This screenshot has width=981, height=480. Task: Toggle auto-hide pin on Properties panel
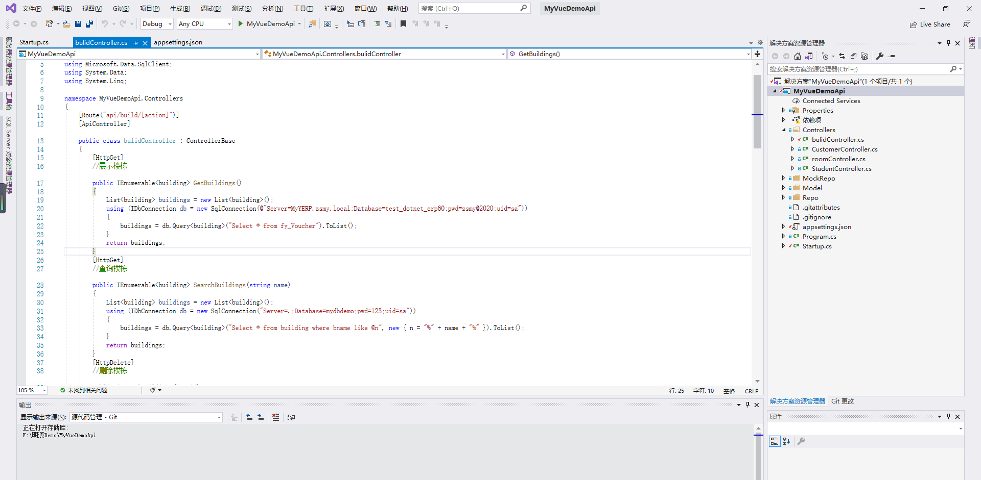point(949,417)
